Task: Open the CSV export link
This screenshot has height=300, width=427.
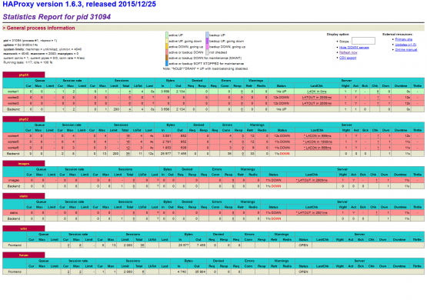Action: (348, 58)
